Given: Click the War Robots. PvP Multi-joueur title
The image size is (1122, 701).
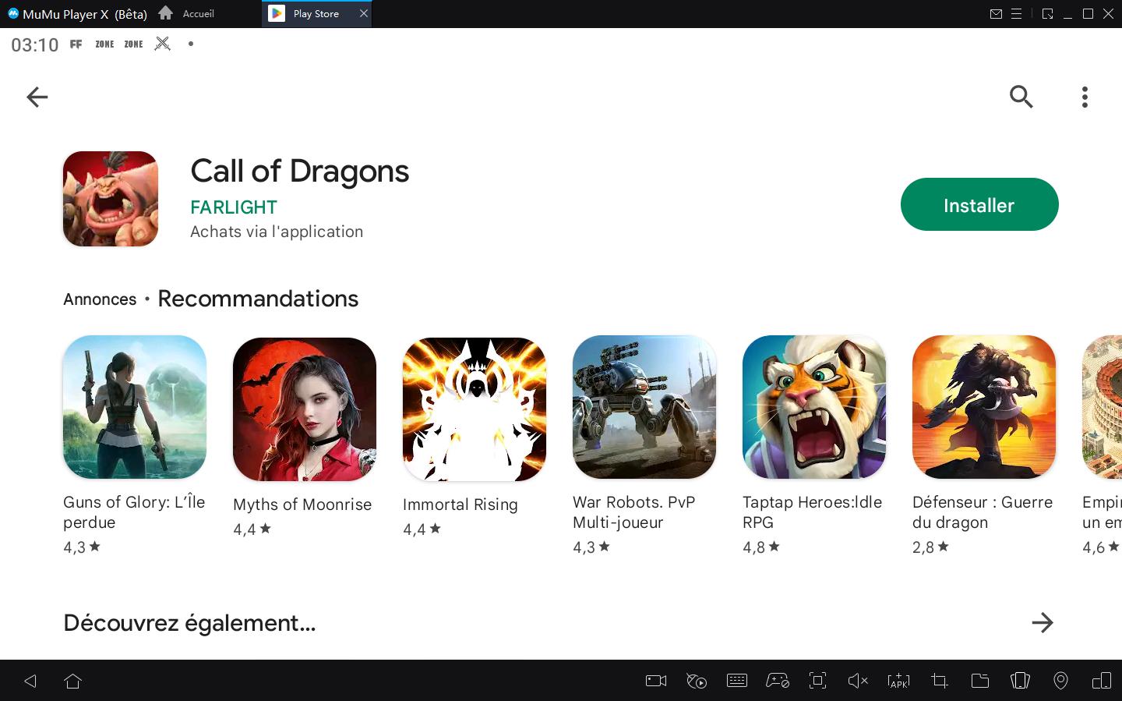Looking at the screenshot, I should coord(633,512).
